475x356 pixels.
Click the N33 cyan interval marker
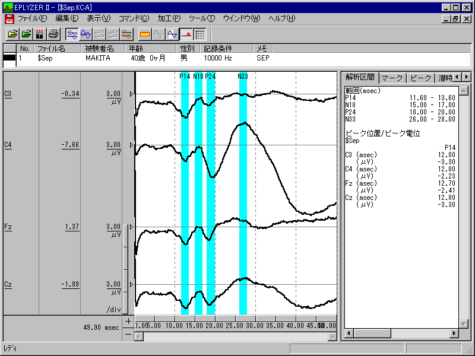click(x=243, y=178)
